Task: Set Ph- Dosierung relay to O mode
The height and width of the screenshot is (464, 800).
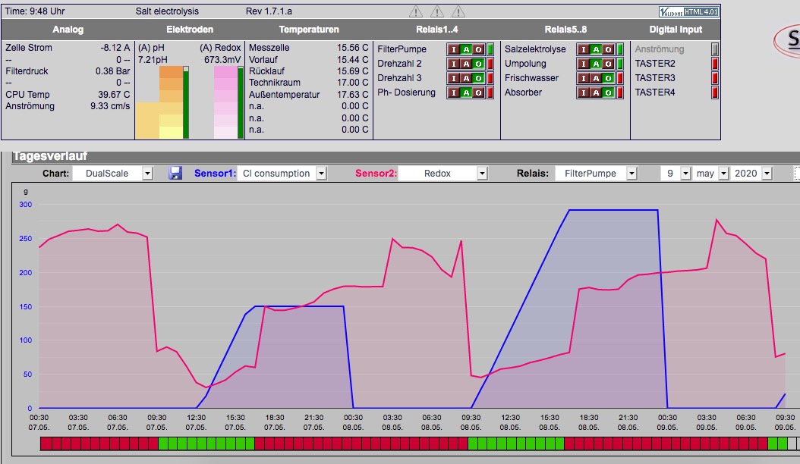Action: pyautogui.click(x=479, y=92)
